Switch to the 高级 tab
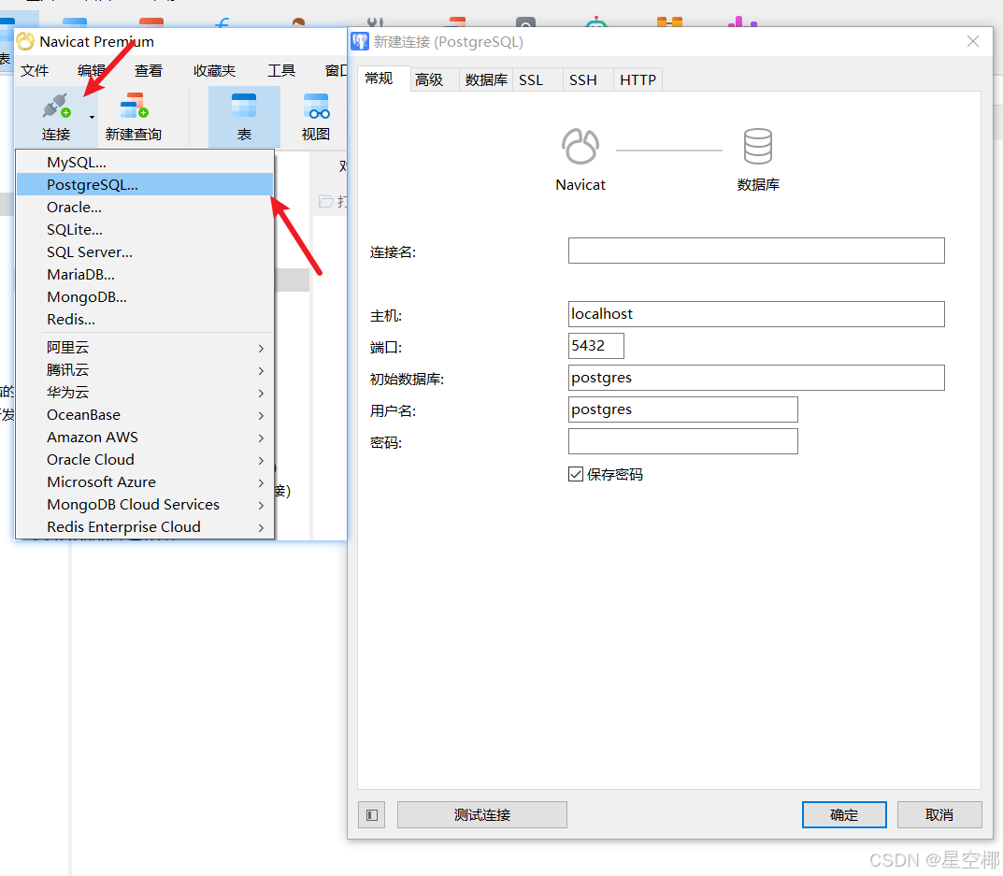This screenshot has height=876, width=1003. (x=435, y=79)
